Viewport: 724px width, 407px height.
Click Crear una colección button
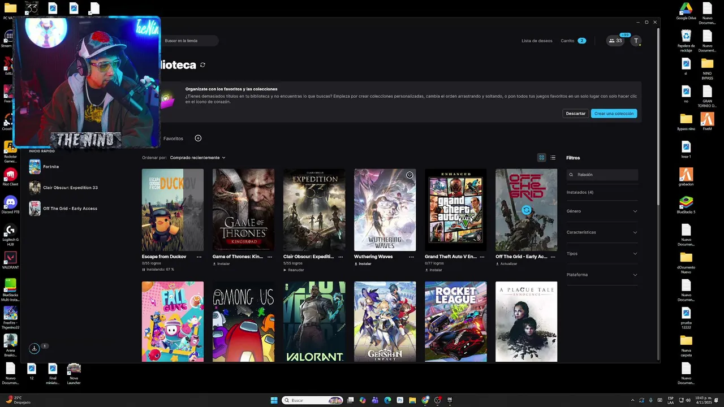614,114
